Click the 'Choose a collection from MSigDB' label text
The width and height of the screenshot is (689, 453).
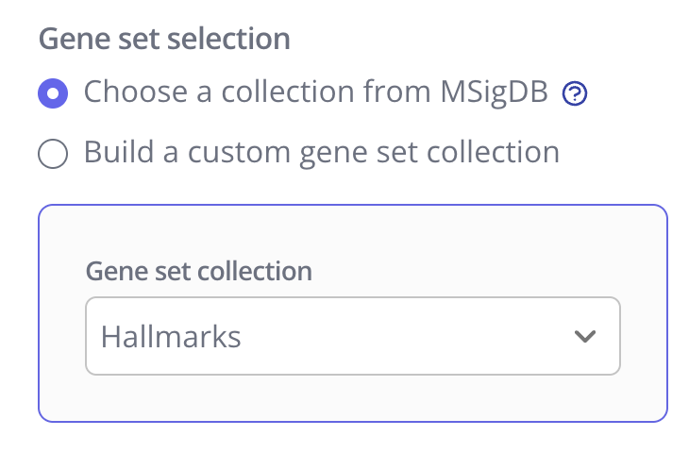click(315, 92)
